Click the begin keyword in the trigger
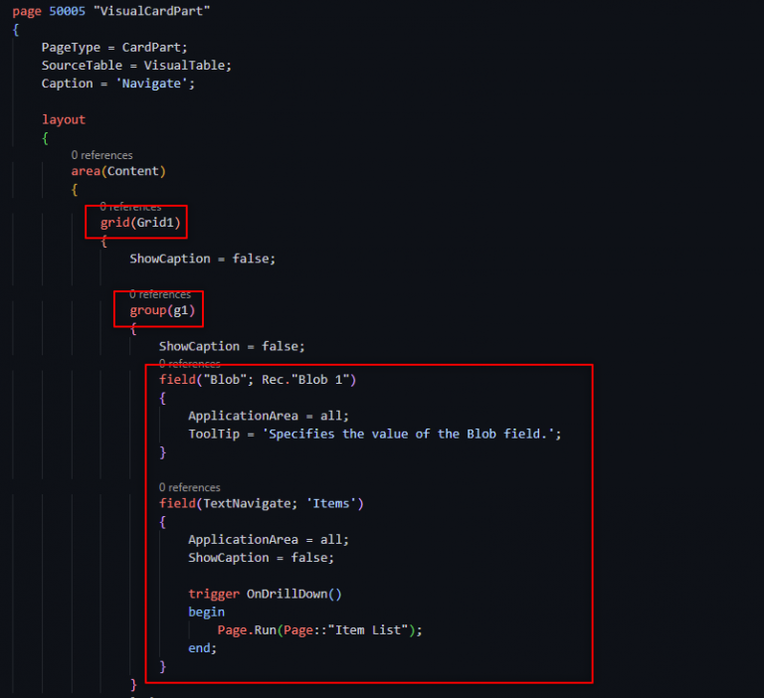764x698 pixels. pyautogui.click(x=206, y=611)
